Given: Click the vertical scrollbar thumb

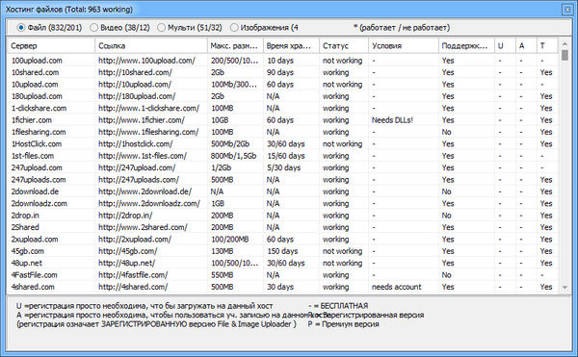Looking at the screenshot, I should (565, 55).
